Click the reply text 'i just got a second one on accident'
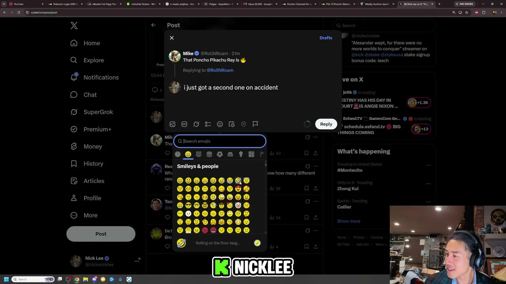Viewport: 506px width, 284px height. [231, 88]
